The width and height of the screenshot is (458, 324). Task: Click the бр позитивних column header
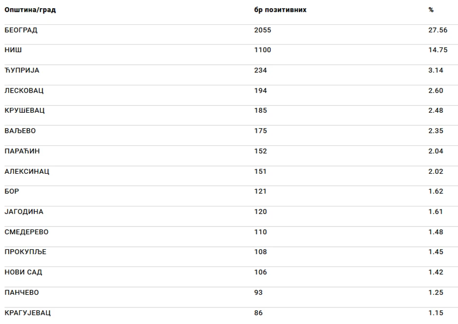[x=280, y=10]
